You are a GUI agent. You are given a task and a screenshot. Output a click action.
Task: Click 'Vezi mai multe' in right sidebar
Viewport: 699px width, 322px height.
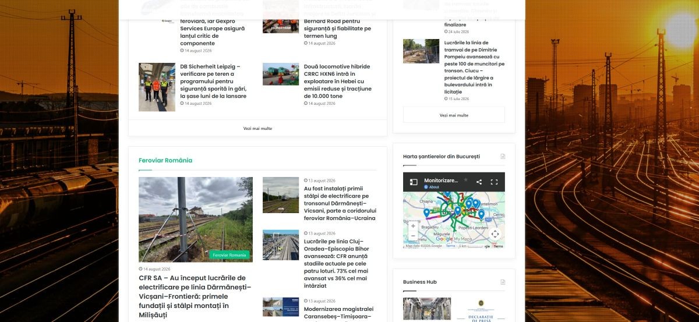tap(454, 115)
